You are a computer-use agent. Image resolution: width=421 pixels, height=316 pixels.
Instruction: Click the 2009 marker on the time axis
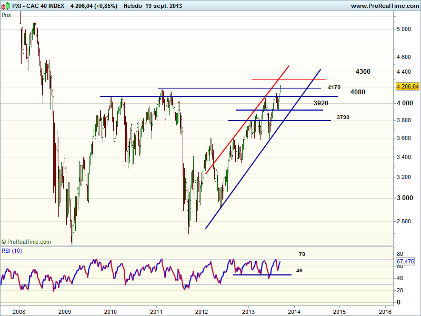[x=65, y=311]
